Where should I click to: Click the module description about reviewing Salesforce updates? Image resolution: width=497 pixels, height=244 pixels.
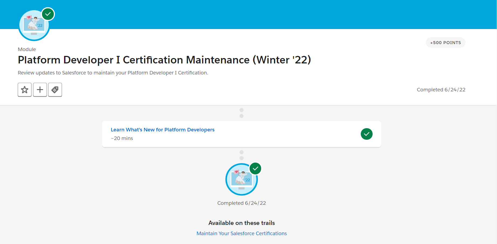113,73
